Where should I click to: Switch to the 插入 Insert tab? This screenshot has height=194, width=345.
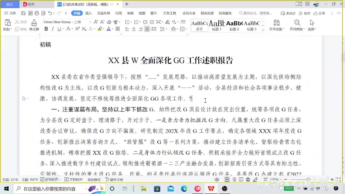coord(89,13)
